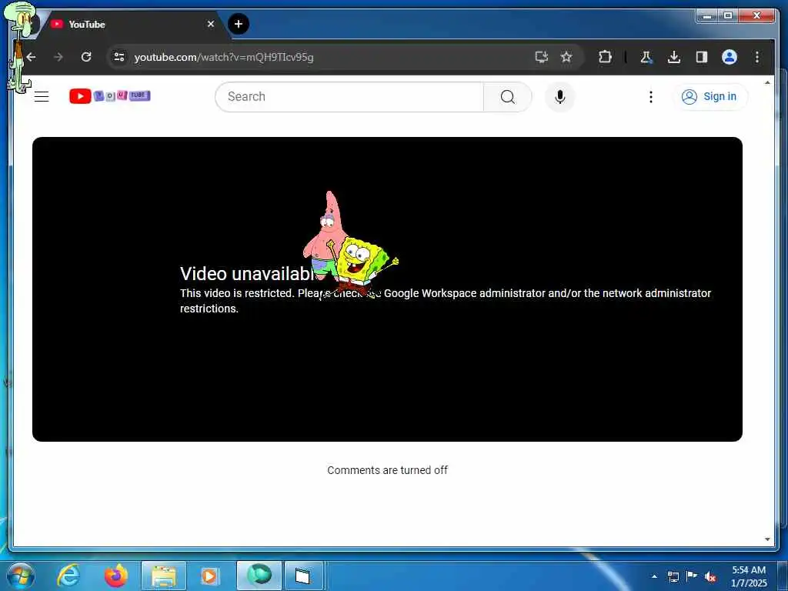Image resolution: width=788 pixels, height=591 pixels.
Task: Open muted volume speaker icon
Action: 710,576
